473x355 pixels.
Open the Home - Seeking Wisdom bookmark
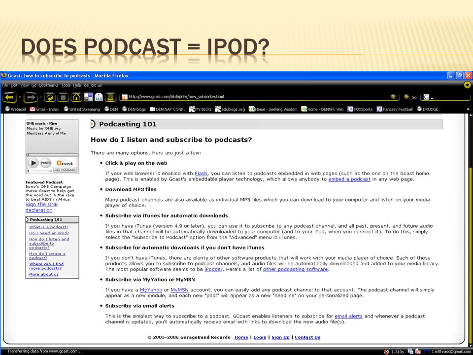(273, 109)
